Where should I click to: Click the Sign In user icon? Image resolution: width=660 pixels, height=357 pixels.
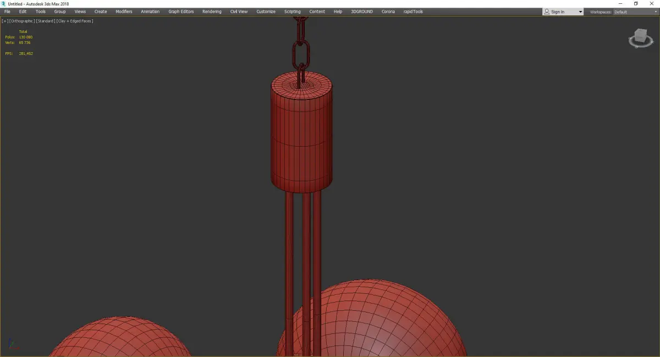coord(547,12)
